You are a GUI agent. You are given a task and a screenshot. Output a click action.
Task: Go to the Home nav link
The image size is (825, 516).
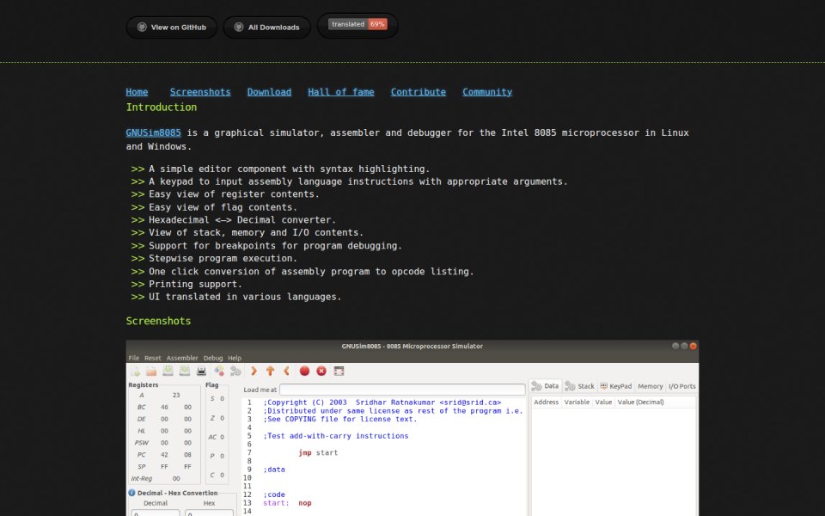click(137, 92)
